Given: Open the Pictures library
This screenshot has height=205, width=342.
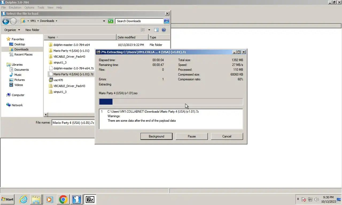Looking at the screenshot, I should (x=20, y=80).
